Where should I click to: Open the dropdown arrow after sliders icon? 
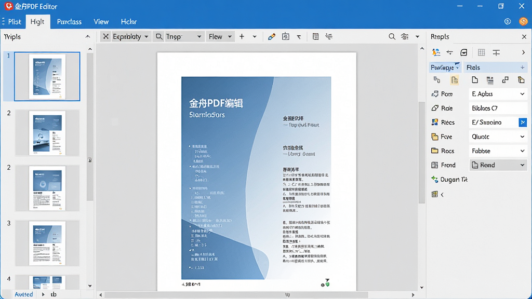pyautogui.click(x=417, y=37)
